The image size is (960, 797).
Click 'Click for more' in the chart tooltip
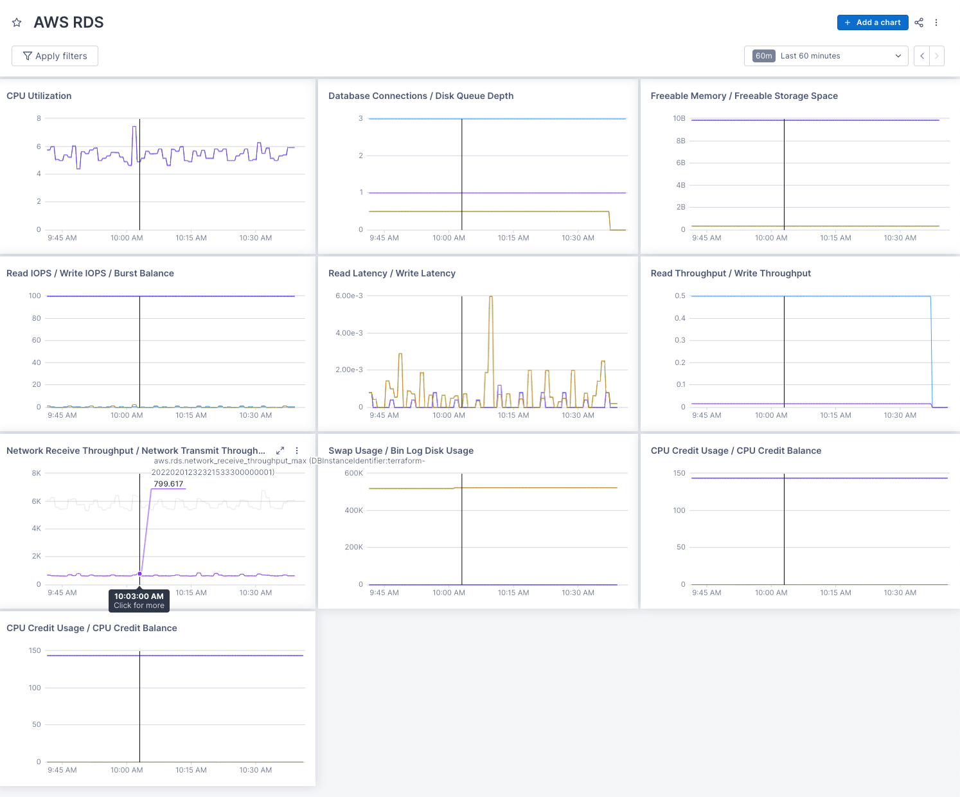pos(138,605)
